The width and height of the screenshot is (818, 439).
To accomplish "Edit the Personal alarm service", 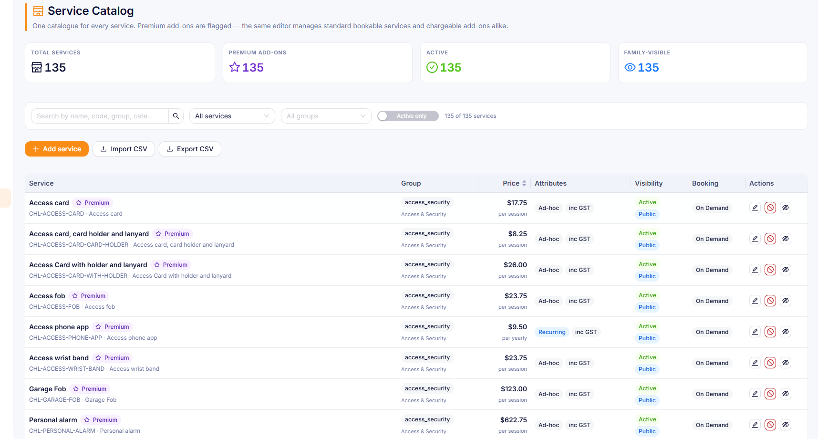I will (755, 425).
